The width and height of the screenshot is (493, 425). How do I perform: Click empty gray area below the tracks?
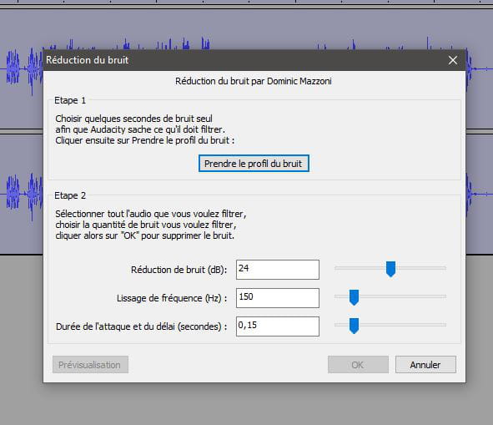(247, 404)
